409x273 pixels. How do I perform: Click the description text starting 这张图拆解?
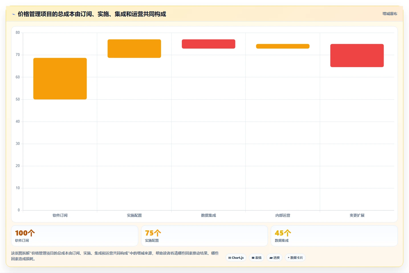(x=115, y=256)
